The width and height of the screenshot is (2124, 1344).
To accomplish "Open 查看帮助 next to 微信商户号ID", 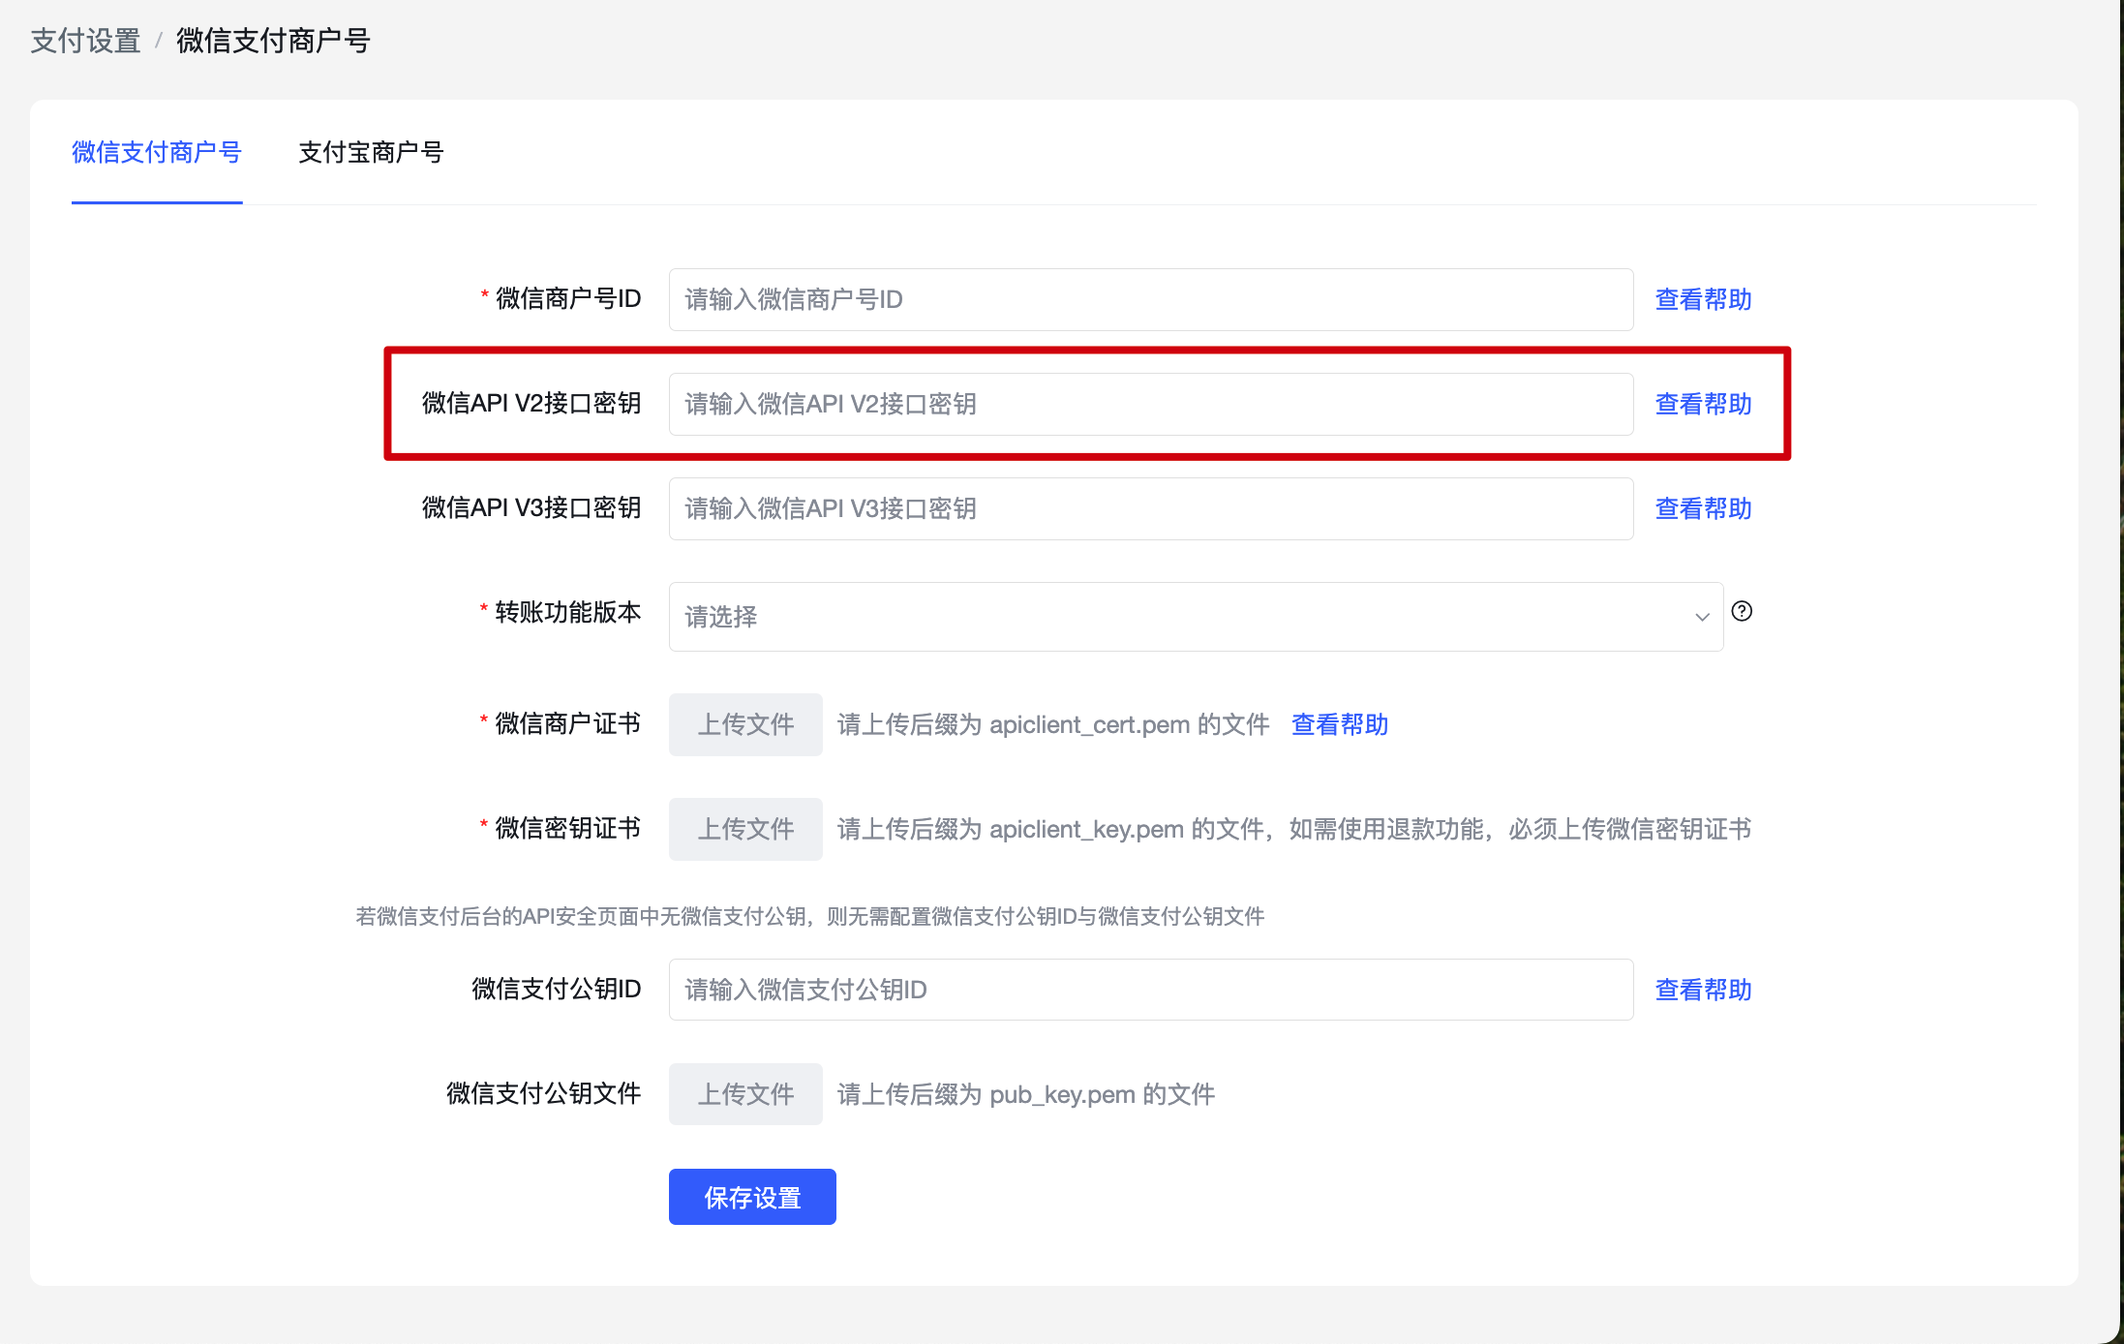I will (x=1703, y=299).
